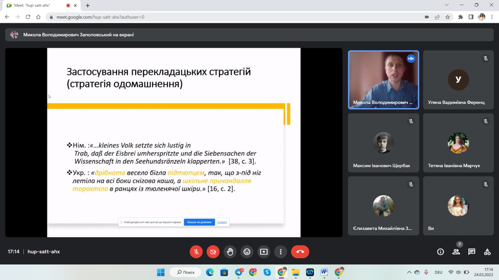Viewport: 499px width, 280px height.
Task: Reload the page in Chrome
Action: coord(28,17)
